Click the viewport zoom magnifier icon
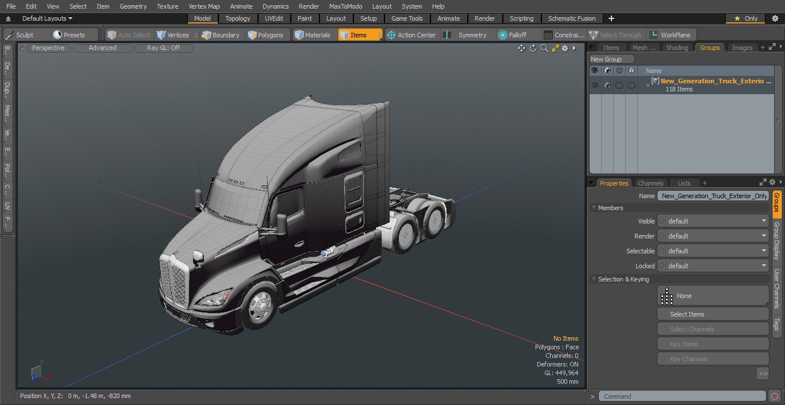 (544, 48)
